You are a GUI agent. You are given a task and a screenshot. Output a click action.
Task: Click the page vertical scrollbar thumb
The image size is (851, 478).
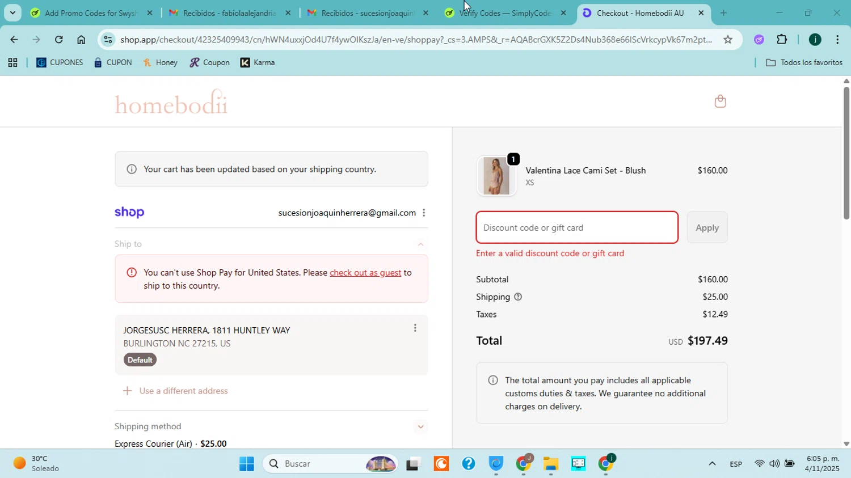846,152
